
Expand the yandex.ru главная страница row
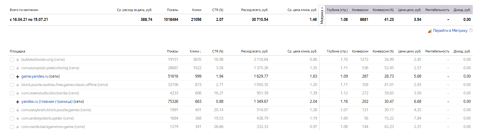click(18, 102)
